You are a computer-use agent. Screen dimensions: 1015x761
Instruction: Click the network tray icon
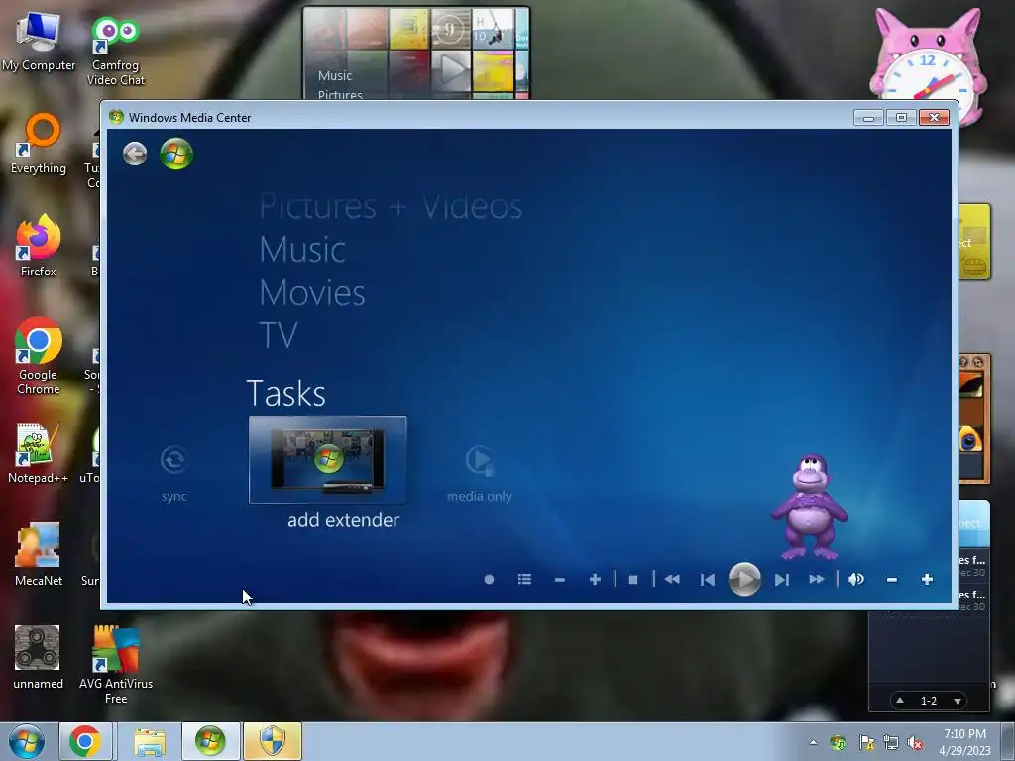tap(891, 743)
